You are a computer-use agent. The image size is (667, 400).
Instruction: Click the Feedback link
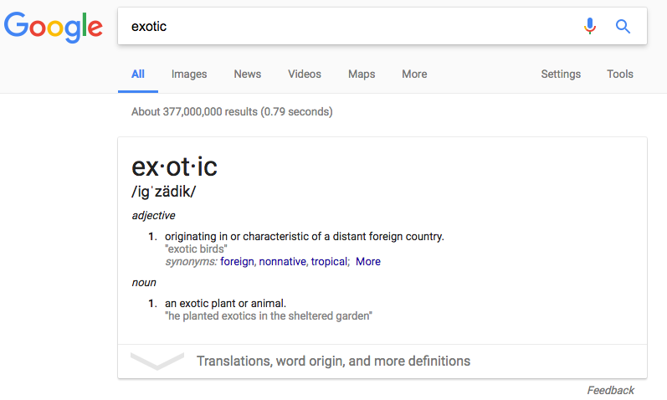pos(610,390)
